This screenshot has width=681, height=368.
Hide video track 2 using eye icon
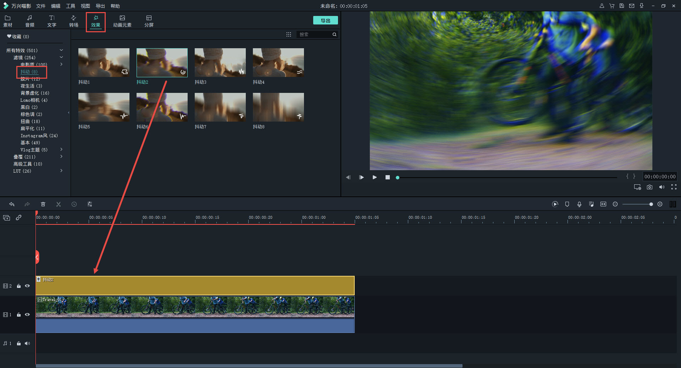pyautogui.click(x=27, y=286)
